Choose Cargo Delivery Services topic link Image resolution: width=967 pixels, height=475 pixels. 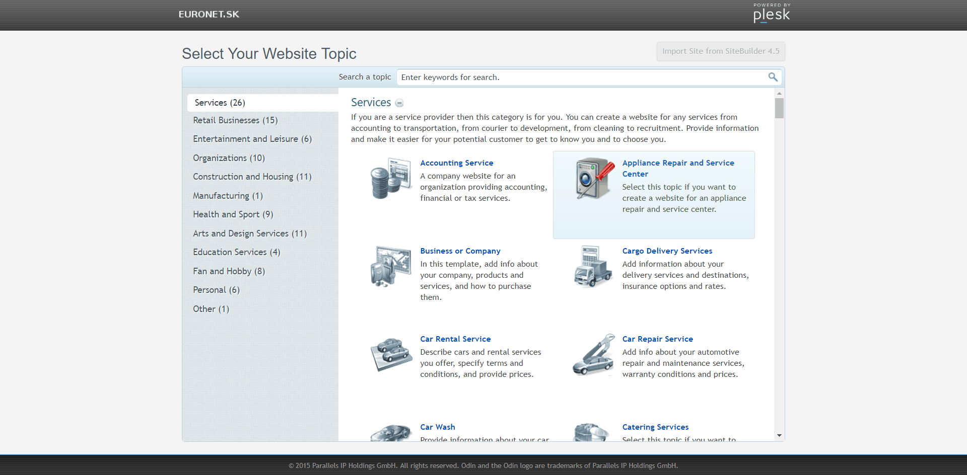click(x=667, y=251)
